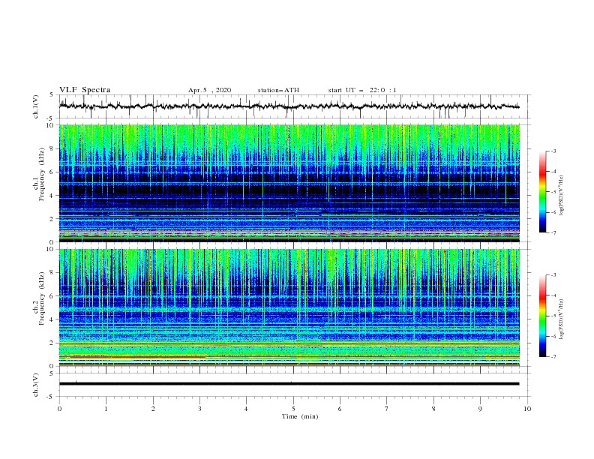
Task: Click the log(PSD) label beside ch.1 colorbar
Action: [x=562, y=196]
